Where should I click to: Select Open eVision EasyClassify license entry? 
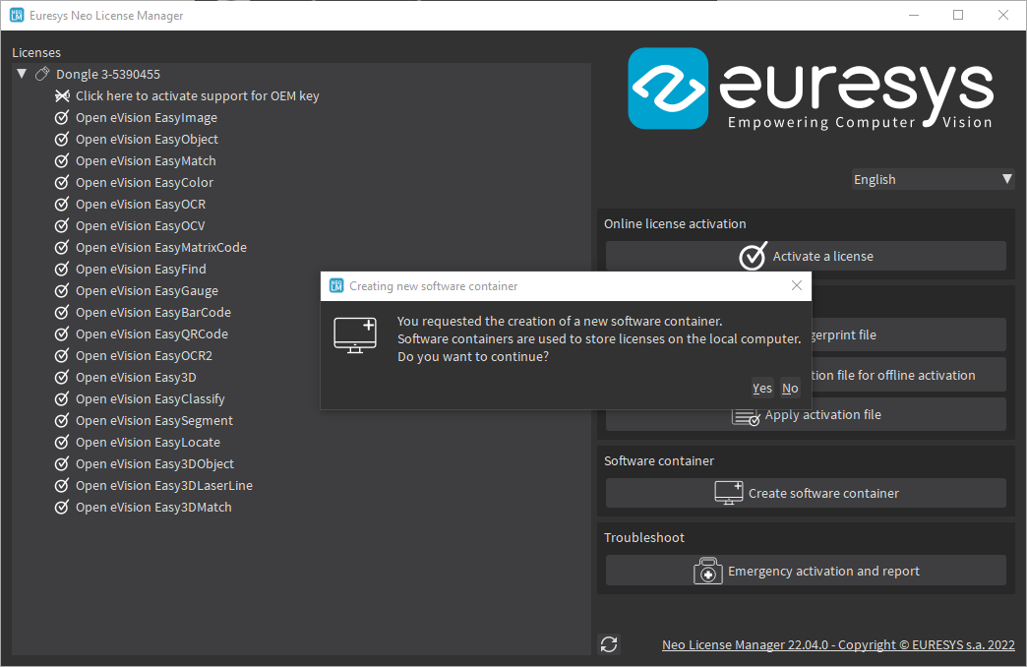pyautogui.click(x=150, y=398)
